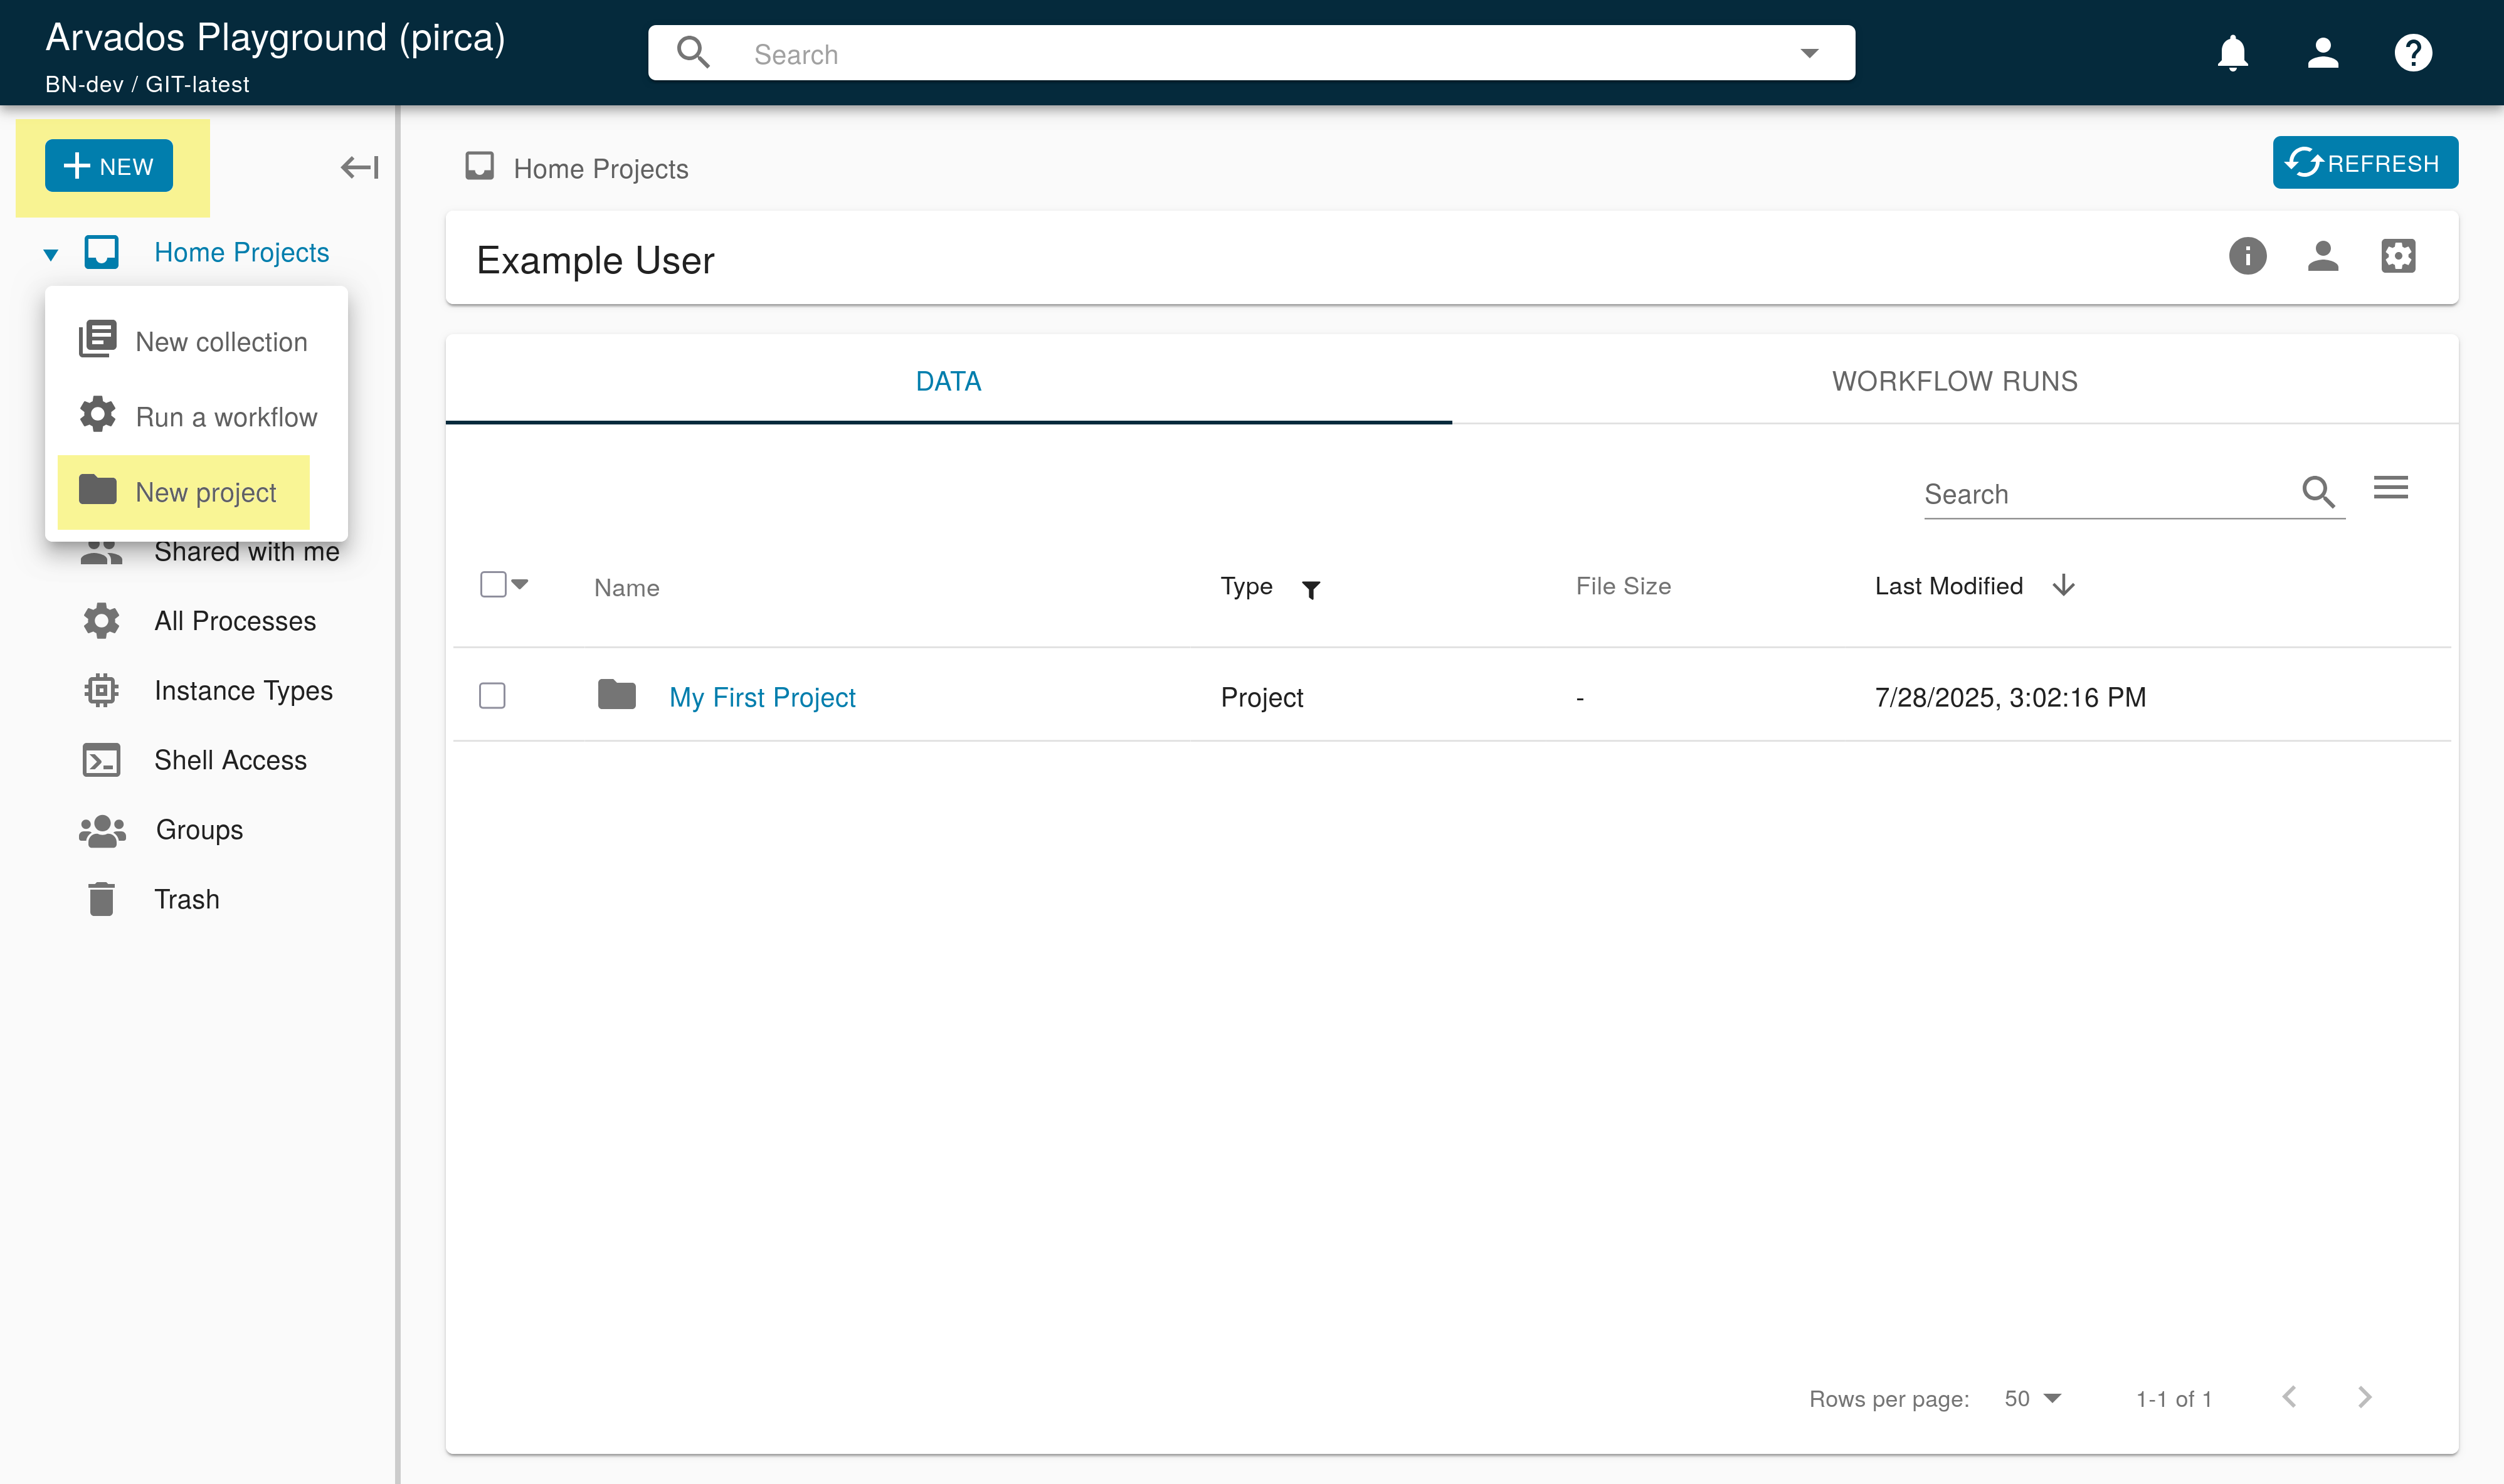This screenshot has height=1484, width=2504.
Task: Click the notifications bell icon
Action: [2232, 53]
